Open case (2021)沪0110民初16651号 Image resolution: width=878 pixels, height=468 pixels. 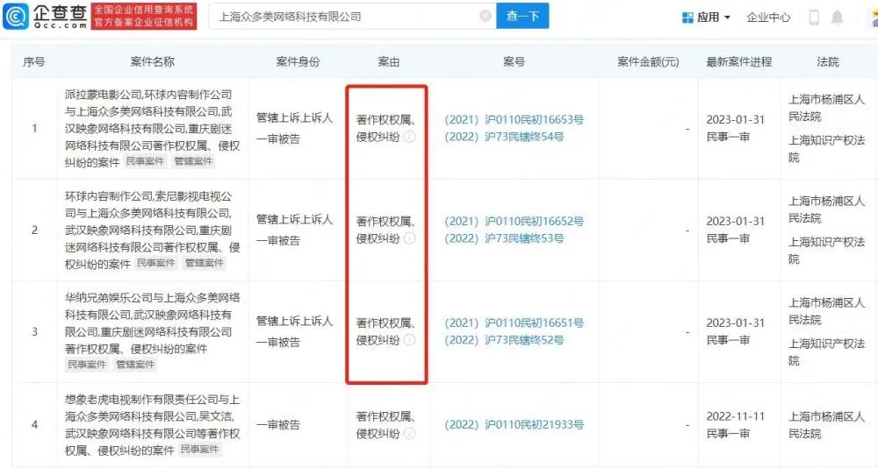(x=514, y=323)
